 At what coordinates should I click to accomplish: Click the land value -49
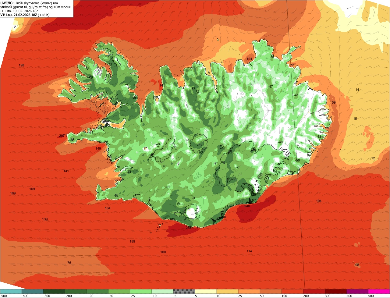pos(280,143)
